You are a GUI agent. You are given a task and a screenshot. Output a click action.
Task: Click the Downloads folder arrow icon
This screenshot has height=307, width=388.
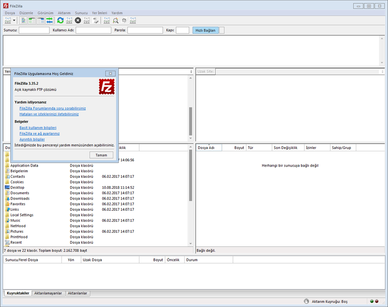[7, 198]
